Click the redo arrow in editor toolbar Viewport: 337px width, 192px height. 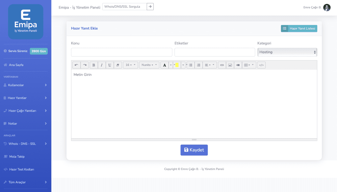(x=85, y=65)
